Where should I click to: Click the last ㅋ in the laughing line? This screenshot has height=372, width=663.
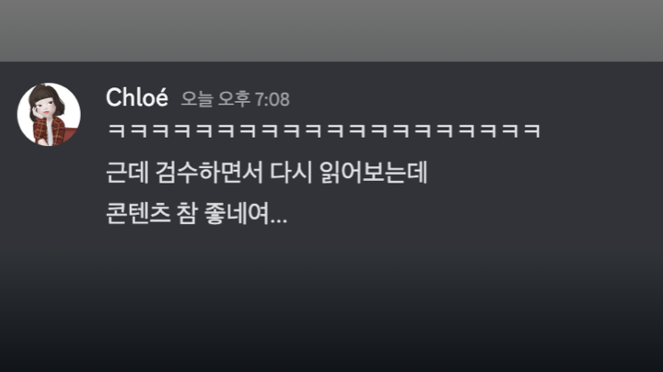pyautogui.click(x=532, y=130)
